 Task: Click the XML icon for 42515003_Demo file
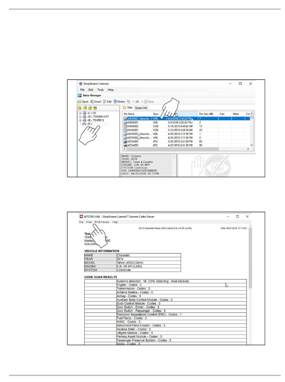(125, 134)
